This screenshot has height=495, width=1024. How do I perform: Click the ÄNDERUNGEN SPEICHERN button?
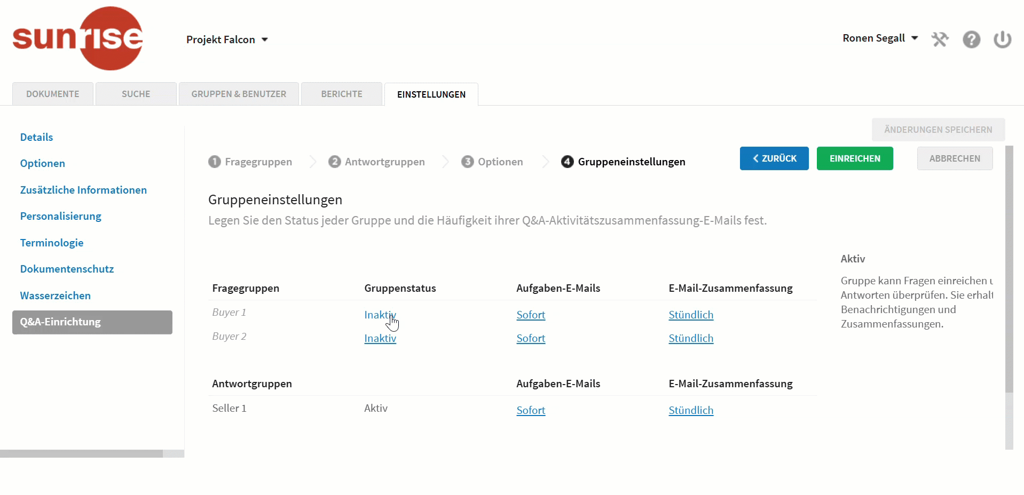[x=938, y=130]
